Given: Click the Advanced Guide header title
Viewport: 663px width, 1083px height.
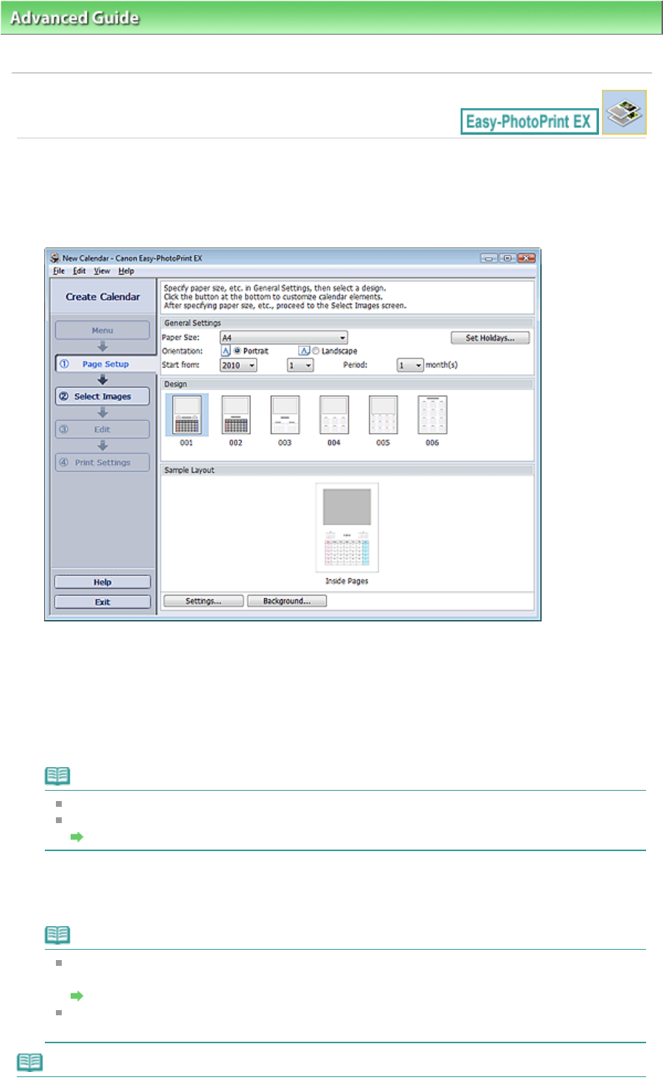Looking at the screenshot, I should [74, 18].
